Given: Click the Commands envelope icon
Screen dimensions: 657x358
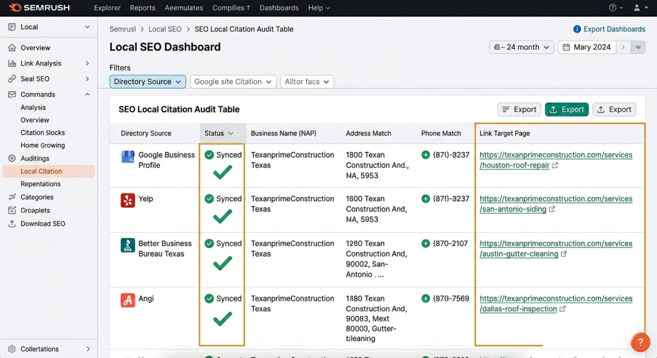Looking at the screenshot, I should tap(12, 94).
